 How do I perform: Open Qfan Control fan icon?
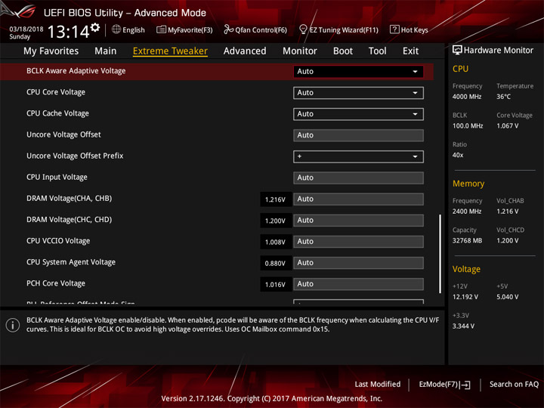click(x=228, y=29)
